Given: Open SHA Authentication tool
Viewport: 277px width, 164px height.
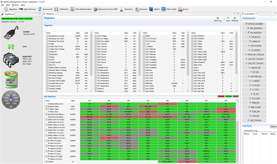Looking at the screenshot, I should 72,9.
